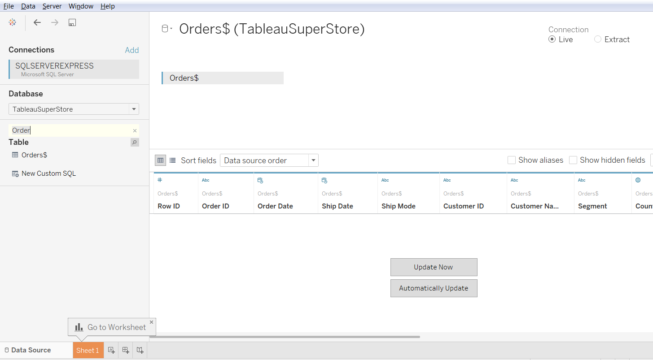Image resolution: width=653 pixels, height=360 pixels.
Task: Open the Help menu
Action: [x=108, y=6]
